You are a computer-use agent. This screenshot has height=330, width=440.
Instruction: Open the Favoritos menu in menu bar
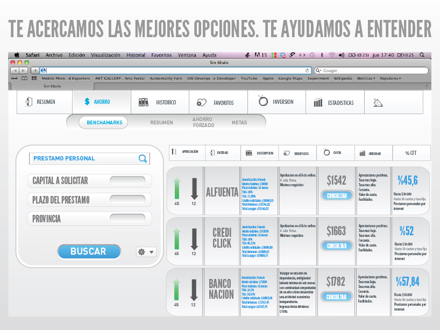tap(161, 55)
